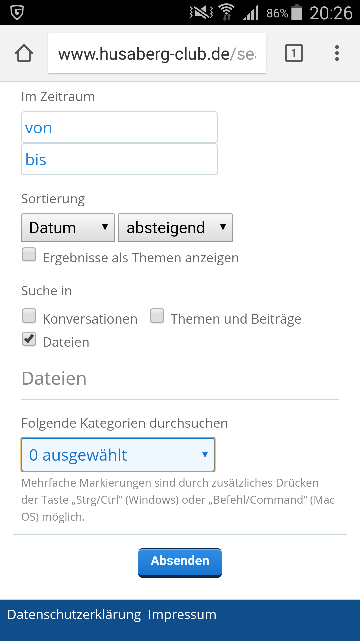This screenshot has width=360, height=641.
Task: Uncheck the Dateien checkbox
Action: coord(29,339)
